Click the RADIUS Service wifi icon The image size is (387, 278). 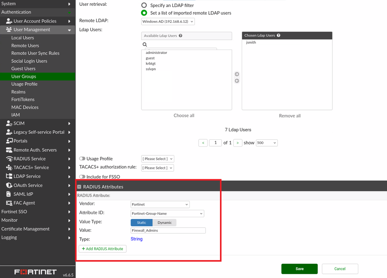point(9,159)
